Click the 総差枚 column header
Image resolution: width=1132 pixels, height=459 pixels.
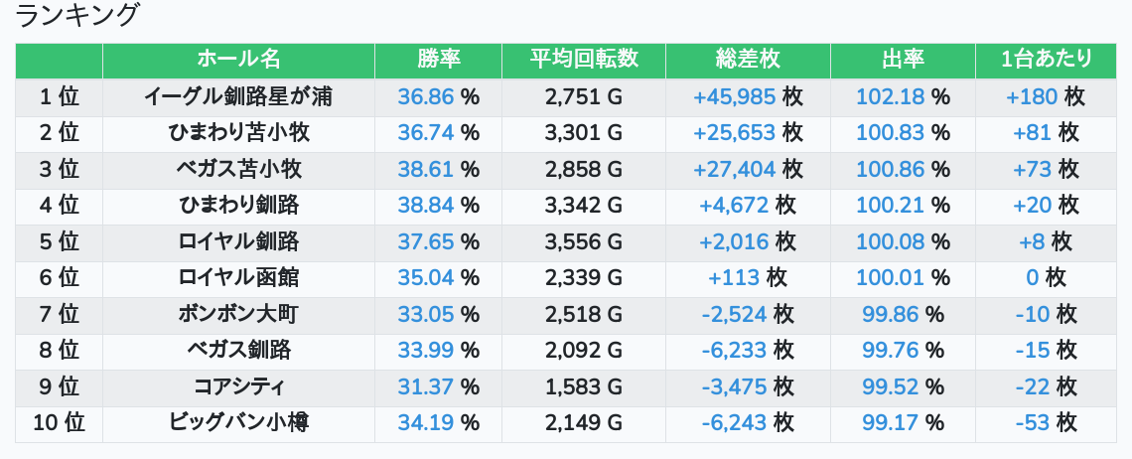pos(748,60)
